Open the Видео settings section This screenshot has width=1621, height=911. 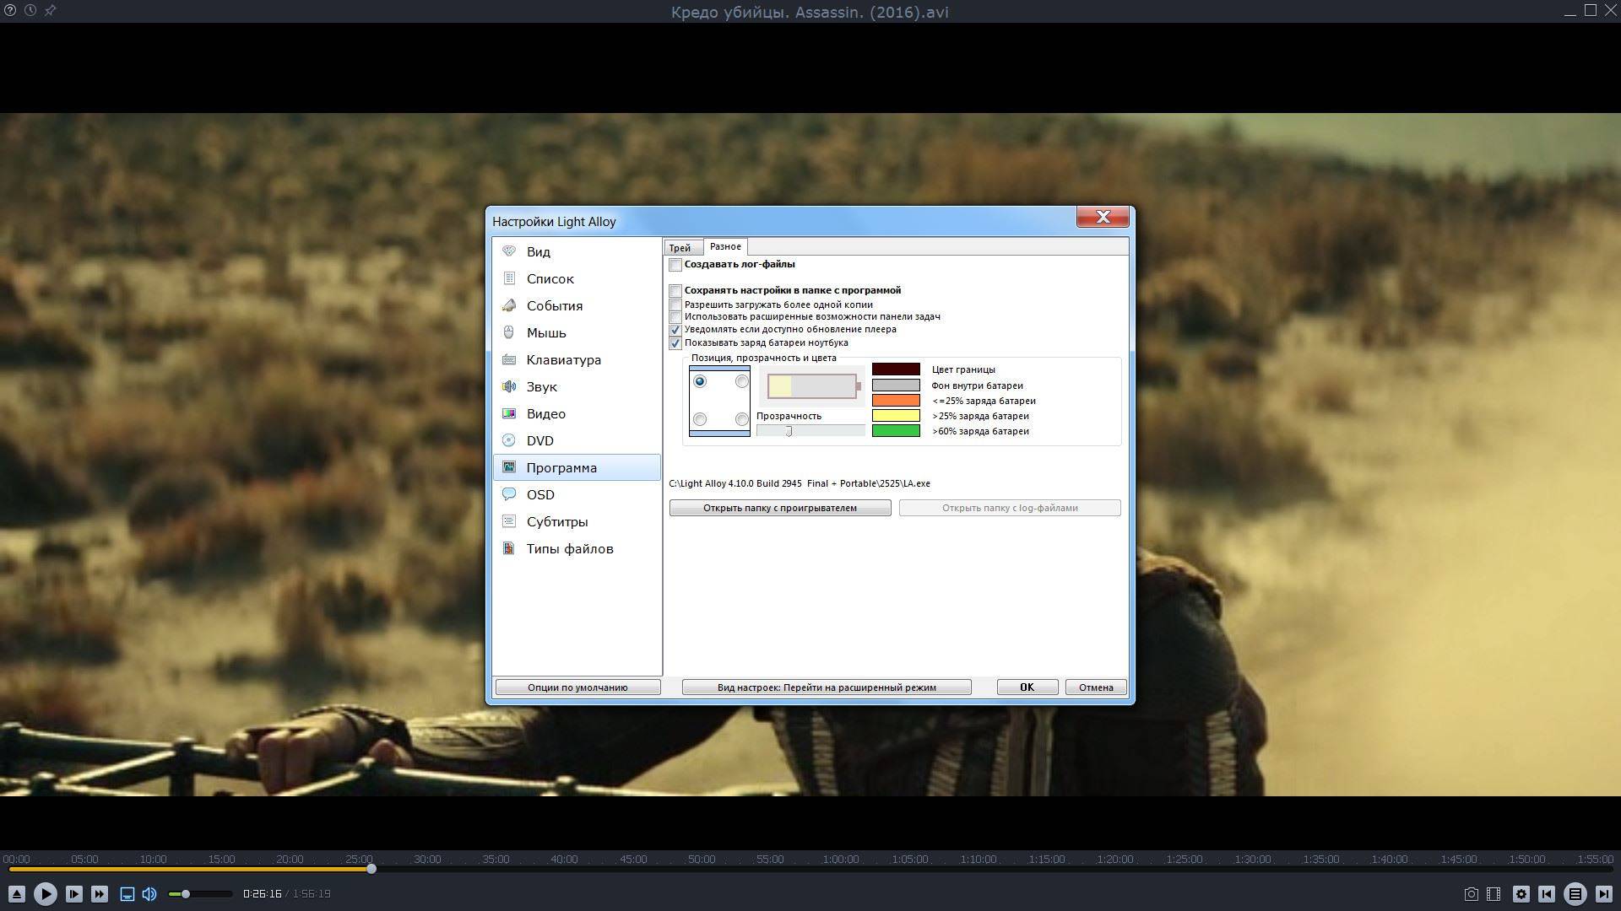click(577, 413)
